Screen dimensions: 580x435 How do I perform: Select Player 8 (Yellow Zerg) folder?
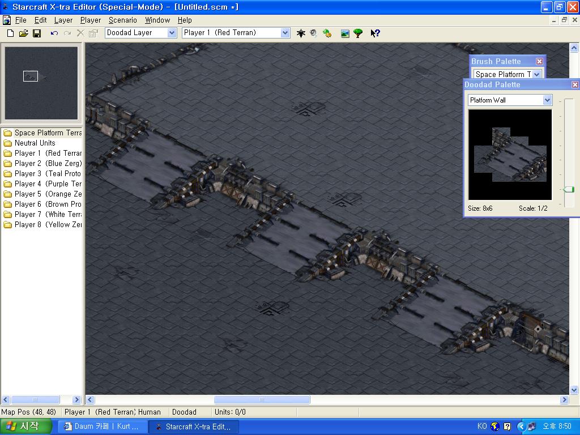point(42,224)
